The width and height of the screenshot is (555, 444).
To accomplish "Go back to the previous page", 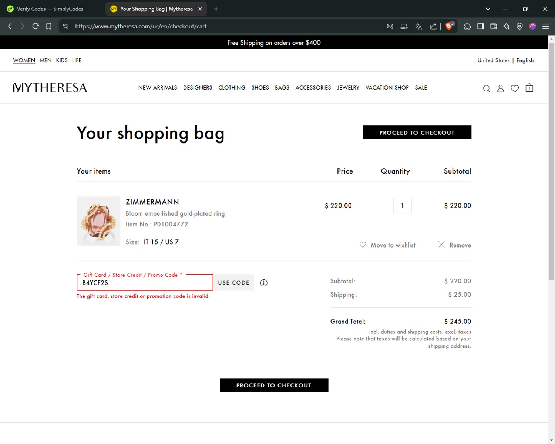I will (x=10, y=26).
